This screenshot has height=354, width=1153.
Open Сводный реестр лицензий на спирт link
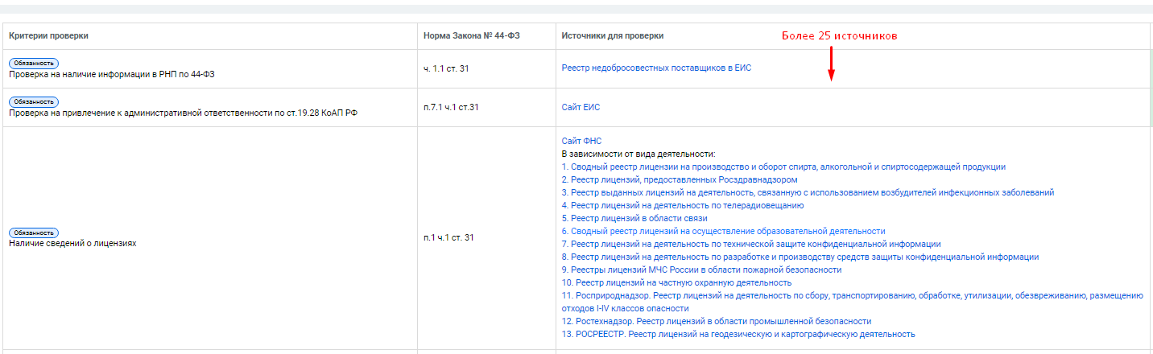(783, 167)
